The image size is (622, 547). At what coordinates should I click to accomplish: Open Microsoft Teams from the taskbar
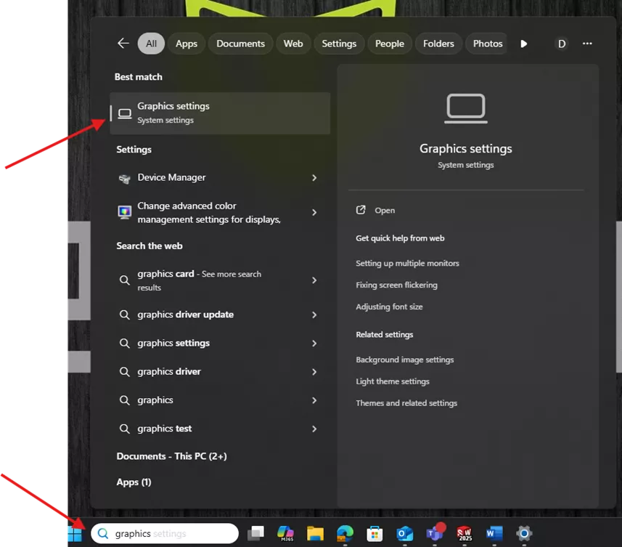click(433, 534)
